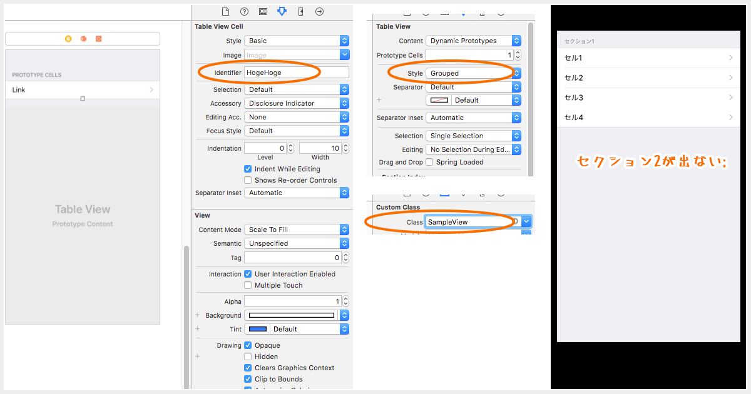The image size is (751, 394).
Task: Toggle the Hidden checkbox in Drawing section
Action: click(247, 356)
